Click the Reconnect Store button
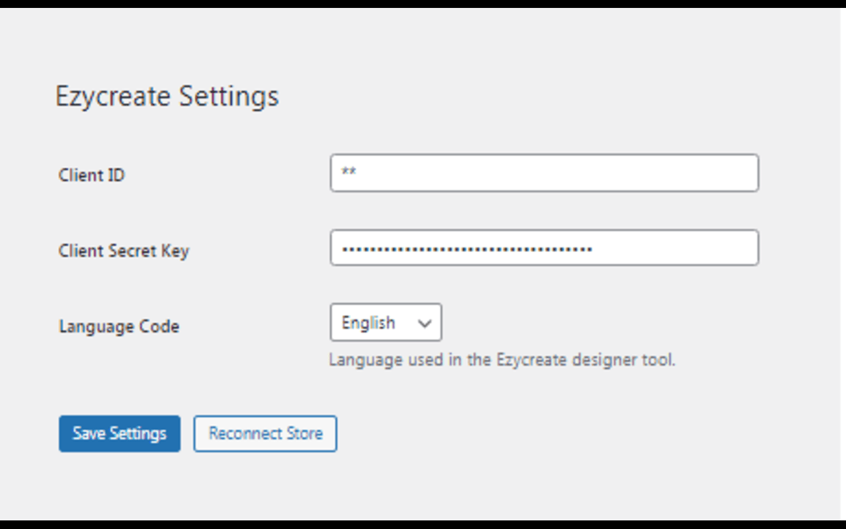Screen dimensions: 846x529 (265, 434)
